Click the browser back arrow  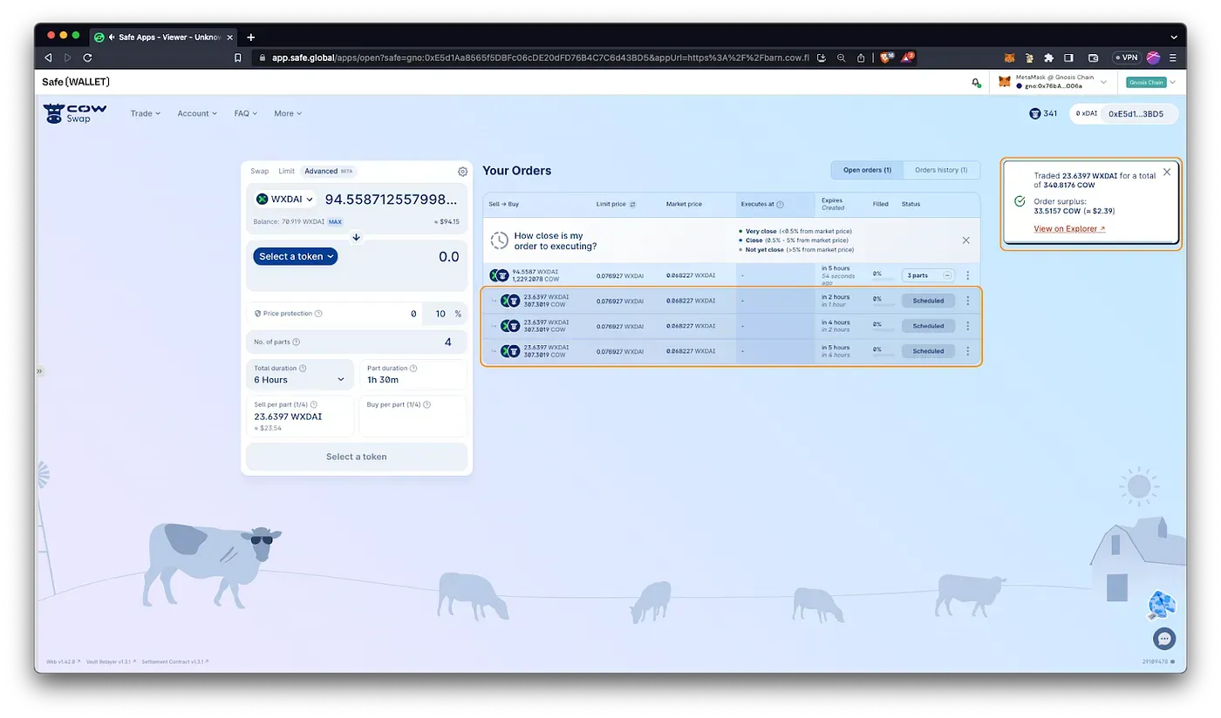coord(48,58)
